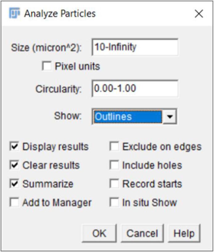The width and height of the screenshot is (214, 252).
Task: Enable Add to Manager checkbox
Action: [x=14, y=202]
